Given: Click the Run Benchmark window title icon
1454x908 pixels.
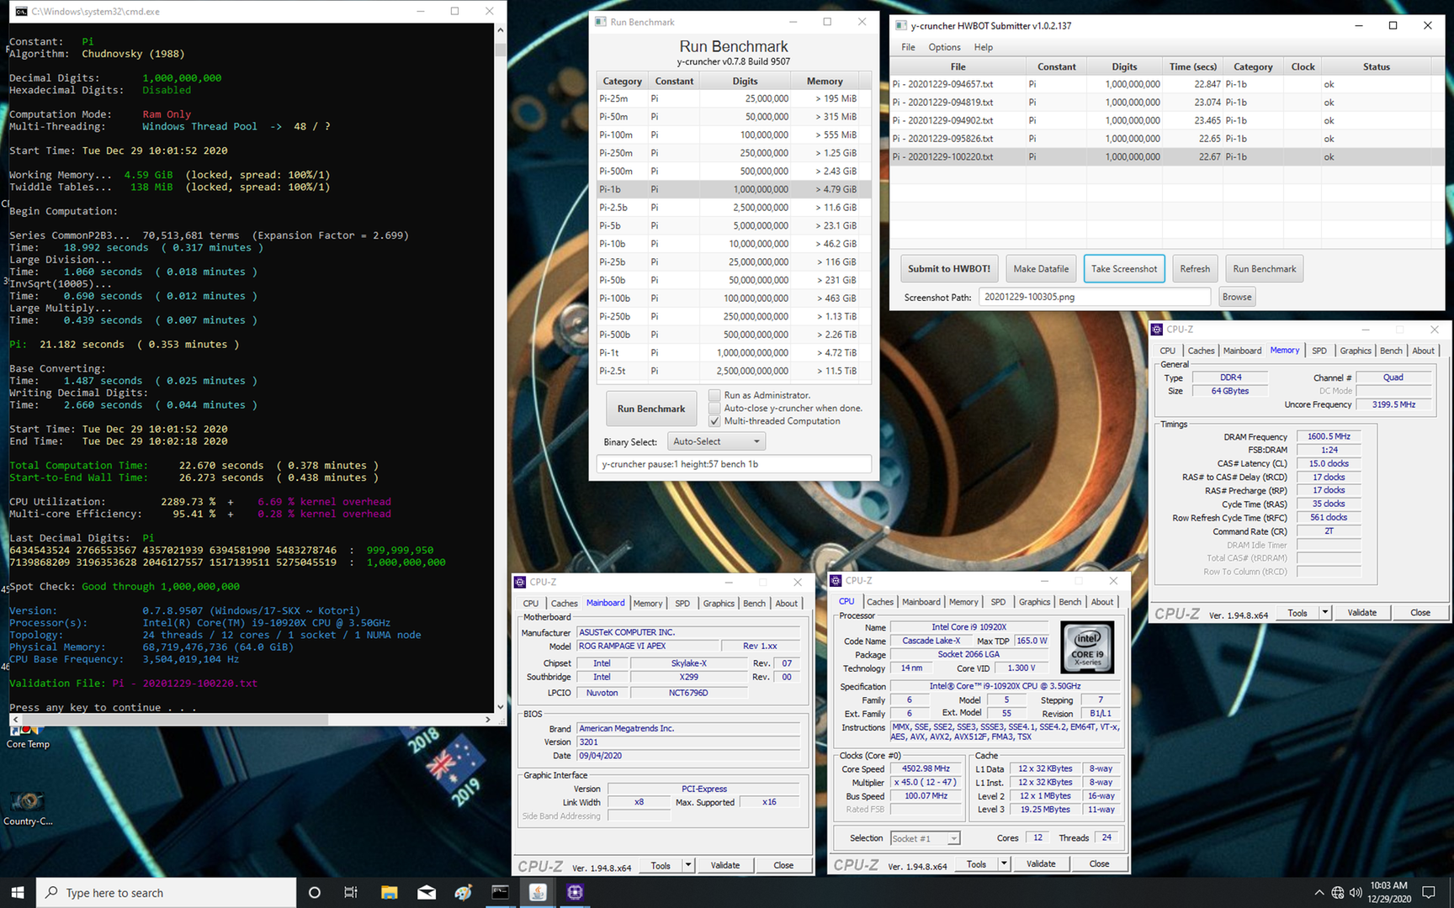Looking at the screenshot, I should (x=601, y=22).
